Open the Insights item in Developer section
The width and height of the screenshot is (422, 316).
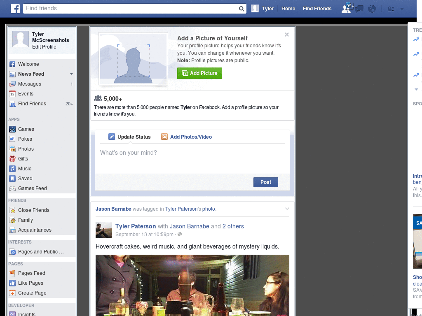27,314
